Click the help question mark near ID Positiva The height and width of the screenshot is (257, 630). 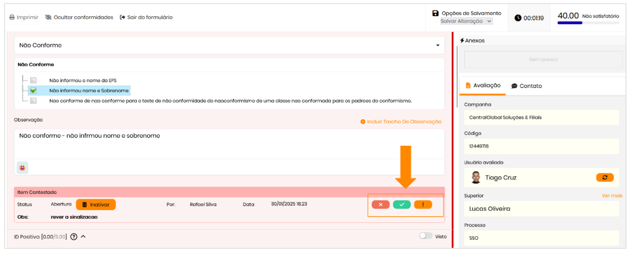74,237
